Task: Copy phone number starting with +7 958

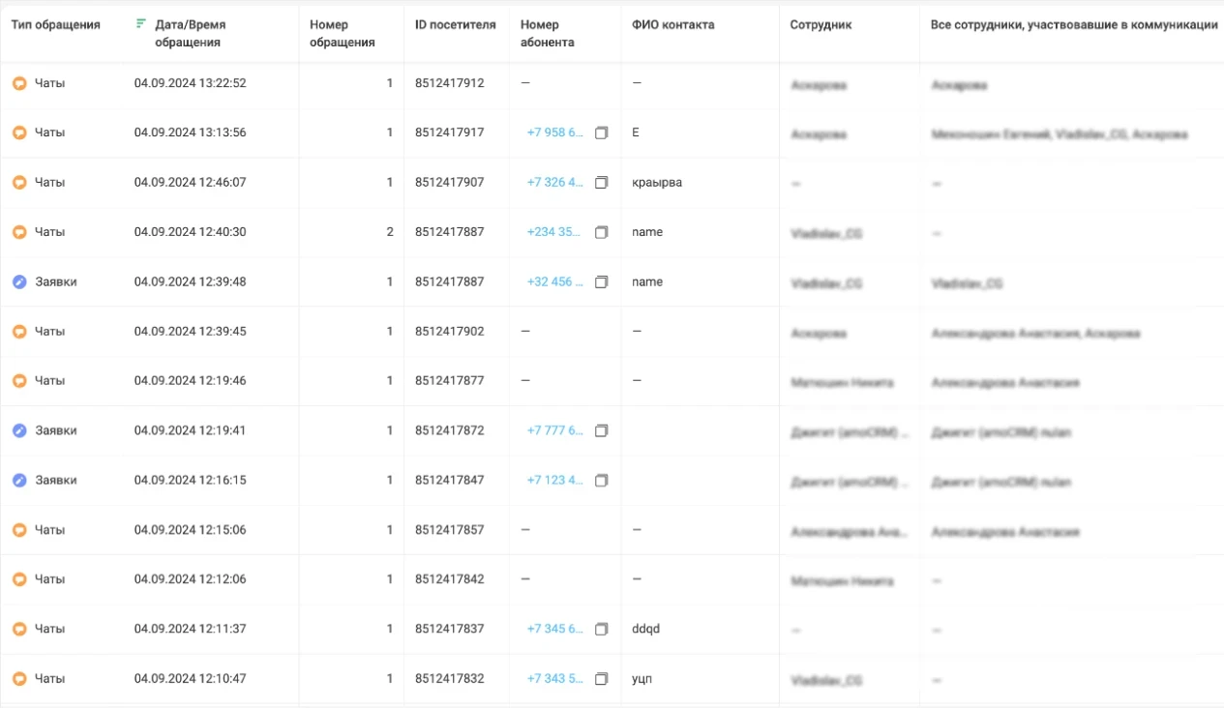Action: click(601, 133)
